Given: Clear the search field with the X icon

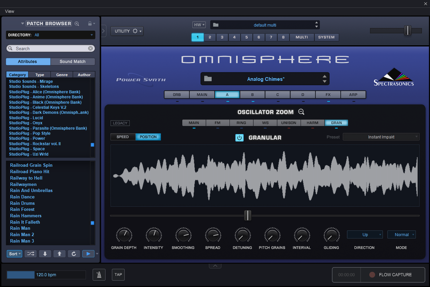Looking at the screenshot, I should pos(91,48).
